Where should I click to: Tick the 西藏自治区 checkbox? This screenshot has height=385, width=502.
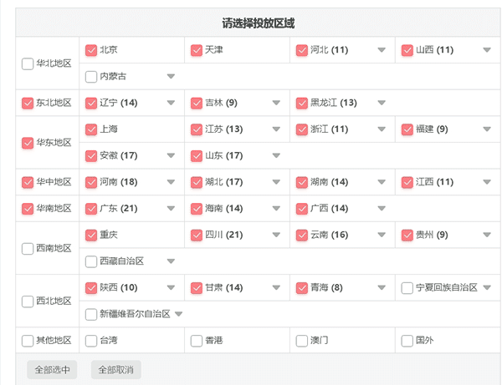91,262
